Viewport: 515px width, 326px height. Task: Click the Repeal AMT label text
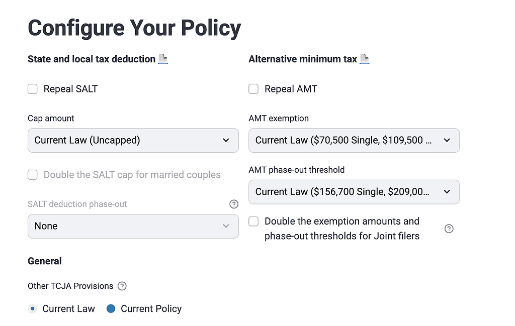(x=291, y=89)
